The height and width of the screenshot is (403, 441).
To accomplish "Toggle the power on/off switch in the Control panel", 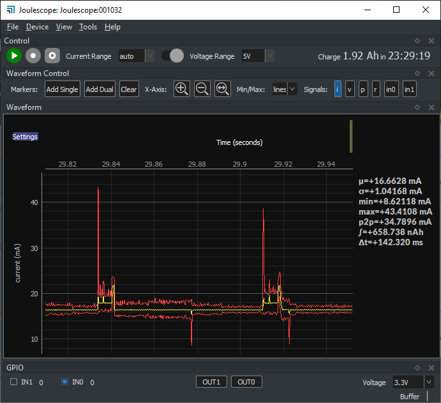I will click(x=173, y=56).
